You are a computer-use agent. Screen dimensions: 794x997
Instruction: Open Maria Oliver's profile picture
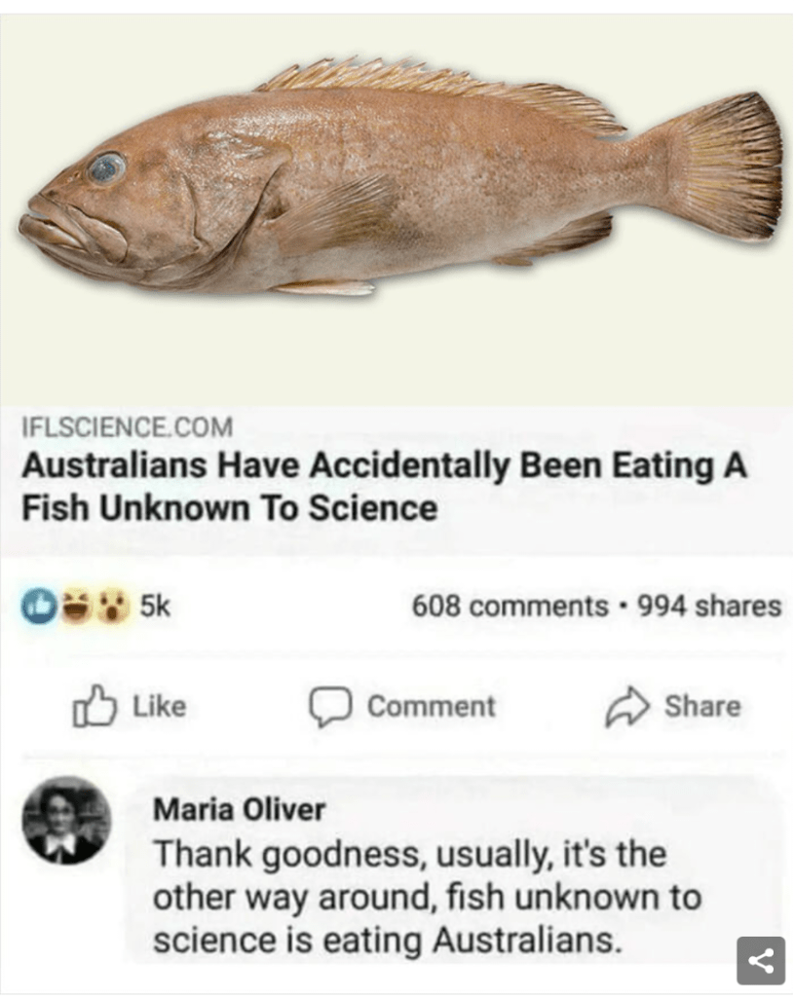pos(66,820)
